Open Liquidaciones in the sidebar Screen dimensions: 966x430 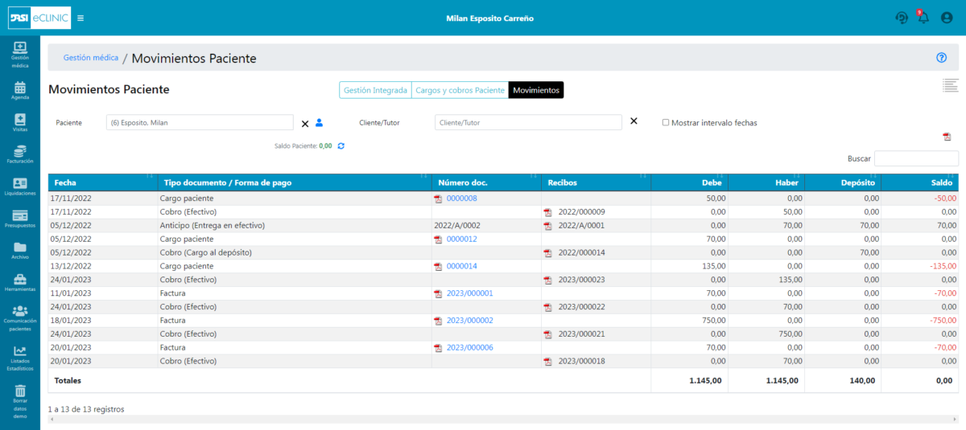[x=20, y=186]
